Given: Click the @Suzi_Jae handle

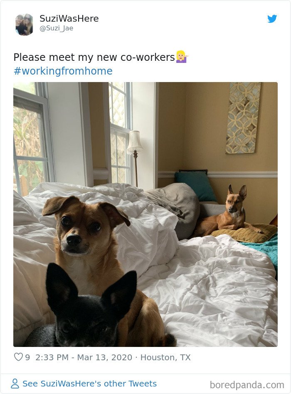Looking at the screenshot, I should click(56, 28).
